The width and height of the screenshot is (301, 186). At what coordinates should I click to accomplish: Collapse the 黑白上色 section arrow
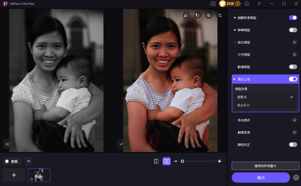[235, 79]
